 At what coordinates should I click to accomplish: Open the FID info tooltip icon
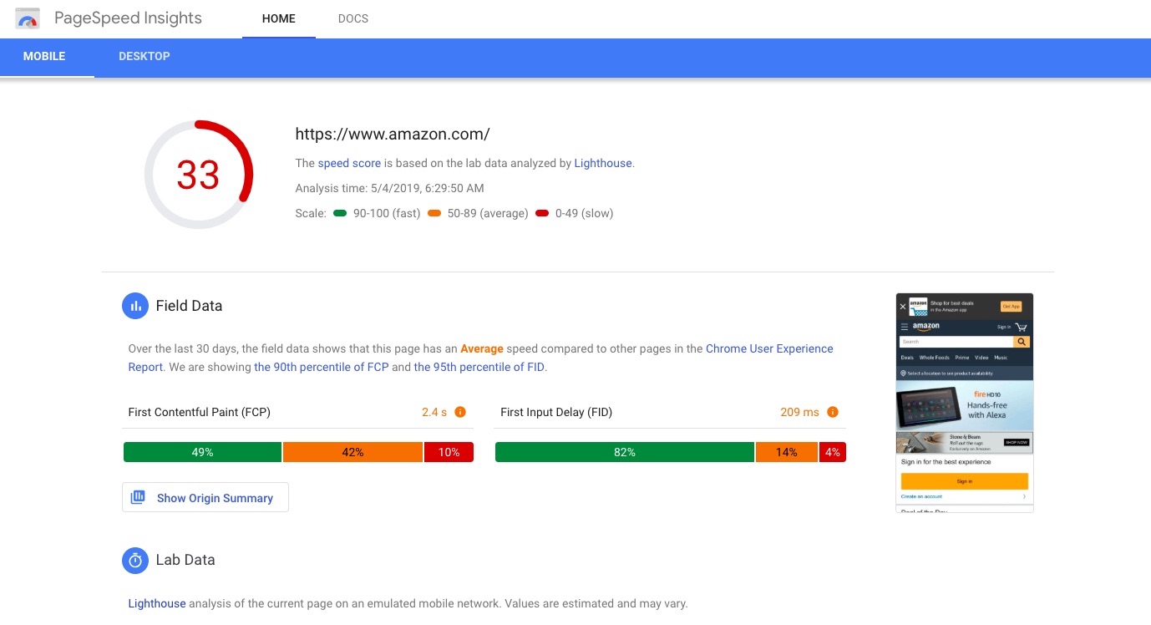[832, 411]
